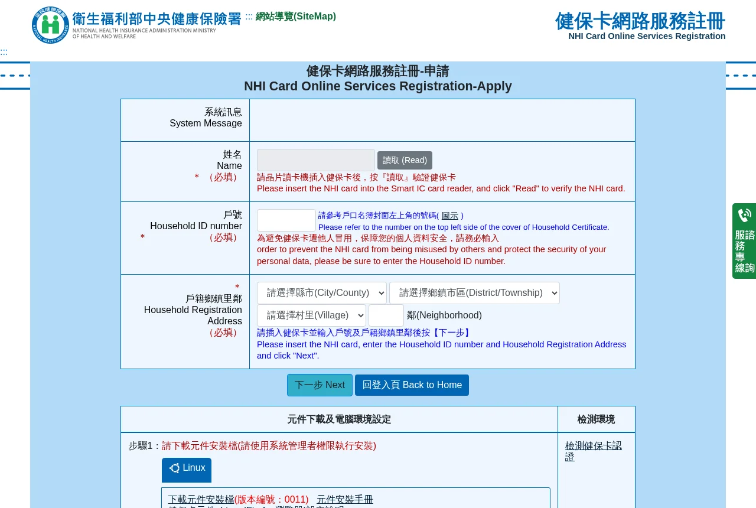Click the Linux tab icon
Viewport: 756px width, 508px height.
coord(175,468)
